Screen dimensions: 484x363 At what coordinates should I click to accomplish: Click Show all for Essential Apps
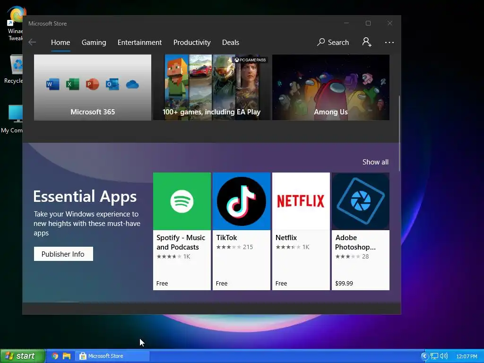point(375,162)
